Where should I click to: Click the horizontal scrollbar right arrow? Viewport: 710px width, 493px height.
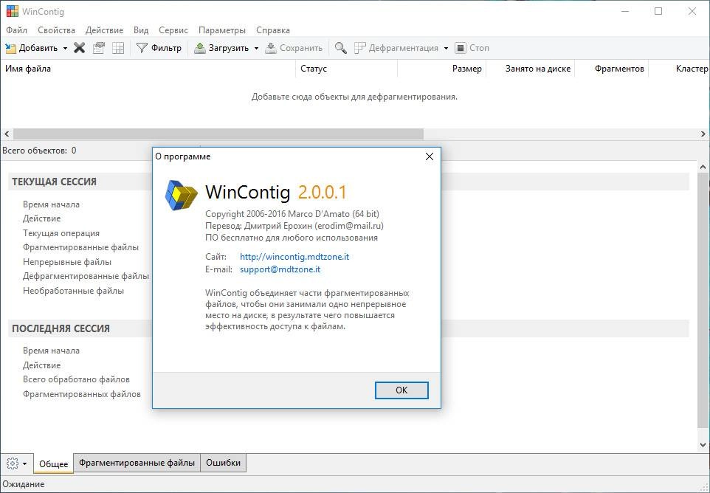(x=703, y=134)
